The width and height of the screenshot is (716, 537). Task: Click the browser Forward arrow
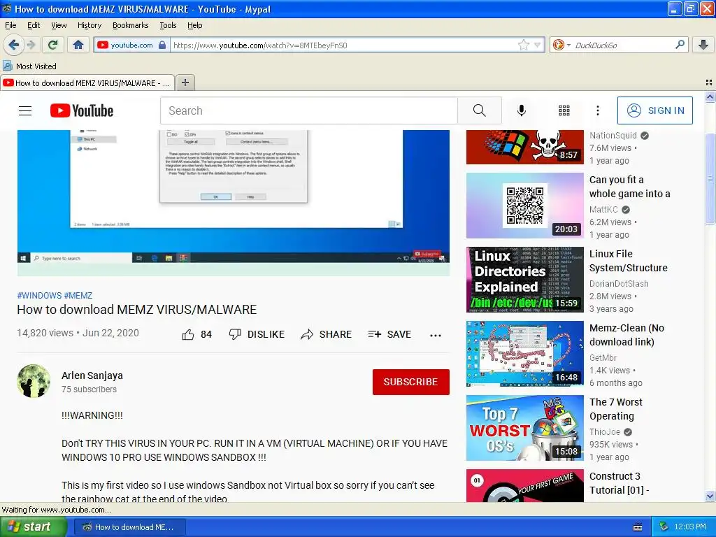[x=31, y=45]
